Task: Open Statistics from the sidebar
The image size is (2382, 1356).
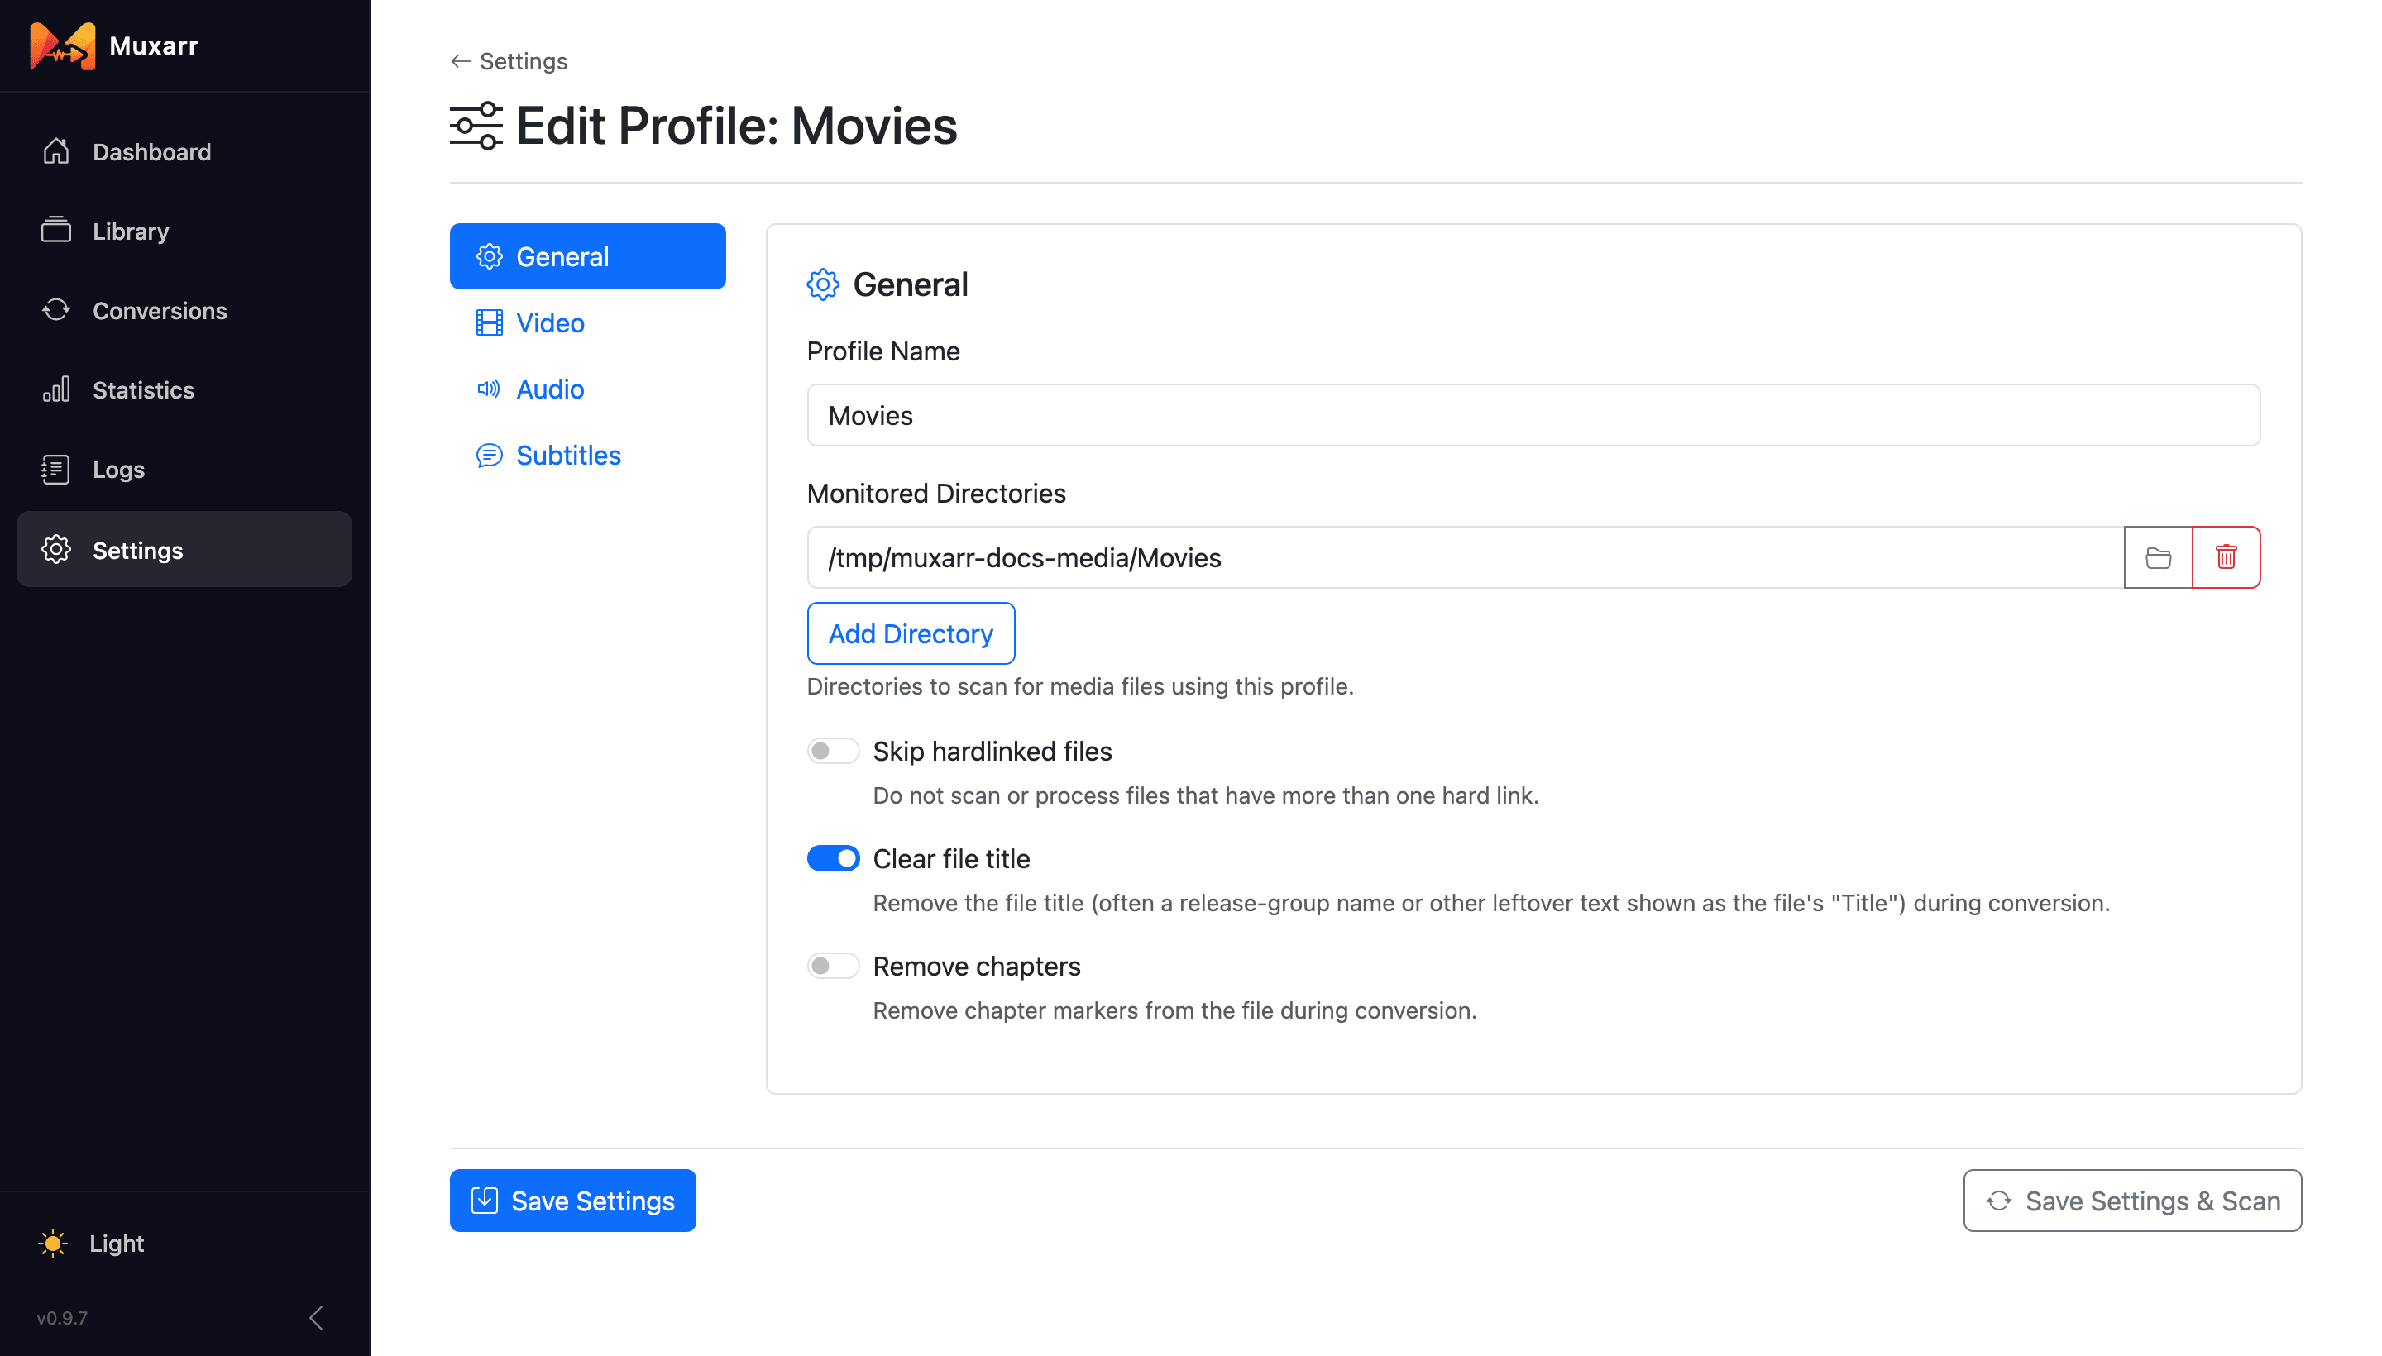Action: point(184,390)
